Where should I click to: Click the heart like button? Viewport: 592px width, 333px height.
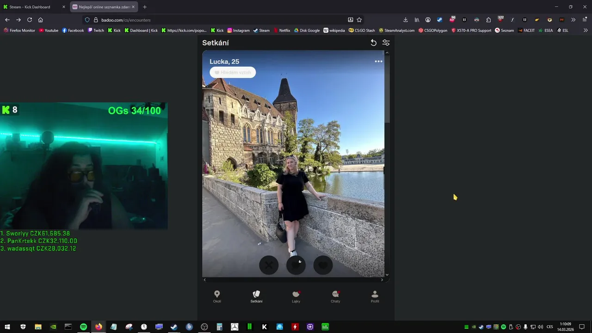pos(323,265)
